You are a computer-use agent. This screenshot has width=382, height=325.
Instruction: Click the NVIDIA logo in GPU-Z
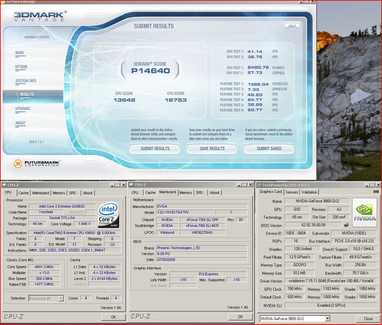point(364,213)
